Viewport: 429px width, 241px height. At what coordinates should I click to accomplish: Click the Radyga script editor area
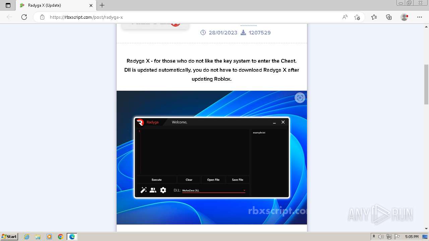[x=193, y=152]
